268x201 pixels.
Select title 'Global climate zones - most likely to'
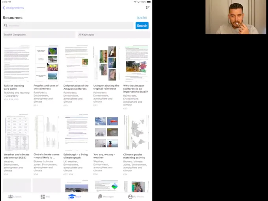[47, 156]
